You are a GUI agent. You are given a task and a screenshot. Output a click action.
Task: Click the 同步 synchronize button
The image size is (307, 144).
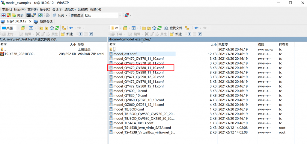click(x=18, y=15)
